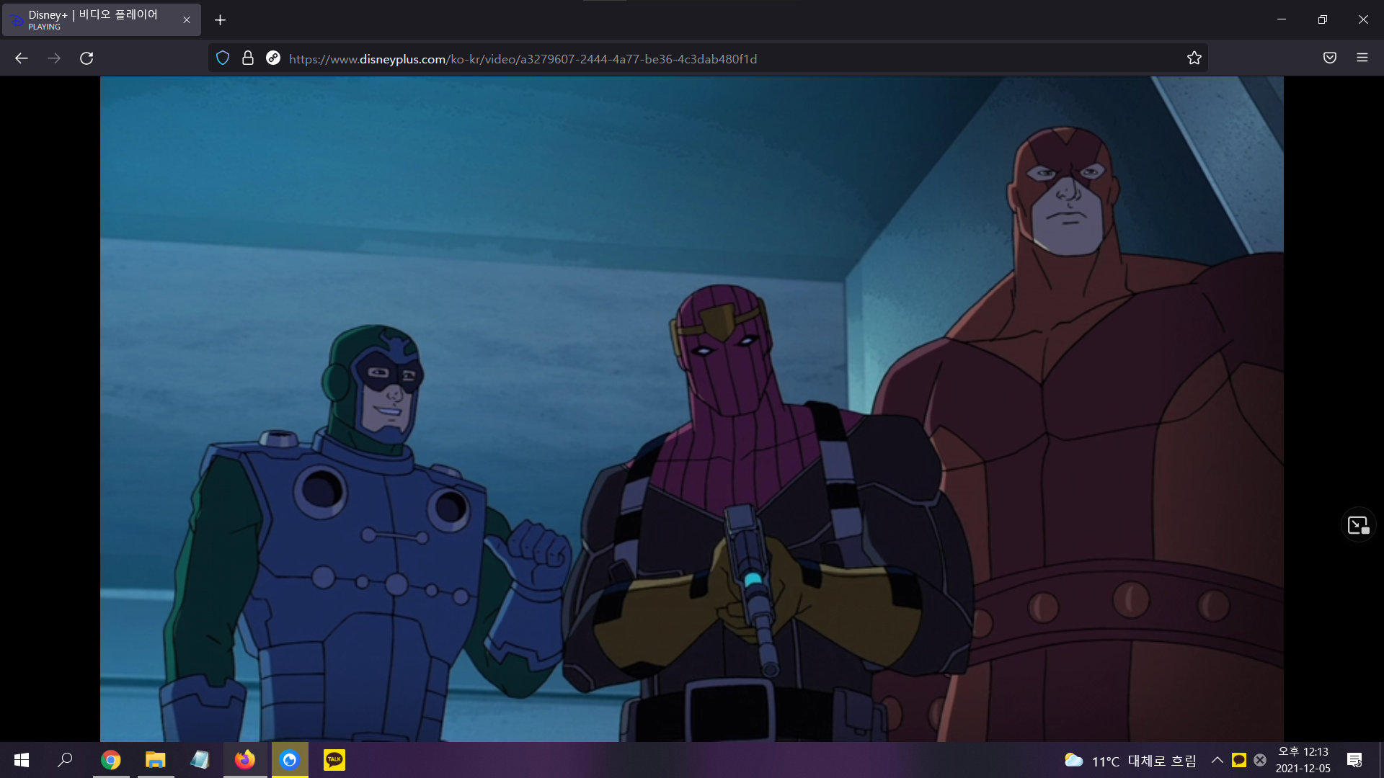This screenshot has height=778, width=1384.
Task: Open Windows taskbar search
Action: point(65,760)
